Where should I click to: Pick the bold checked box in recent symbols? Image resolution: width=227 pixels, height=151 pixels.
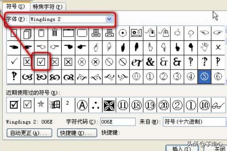click(x=14, y=105)
